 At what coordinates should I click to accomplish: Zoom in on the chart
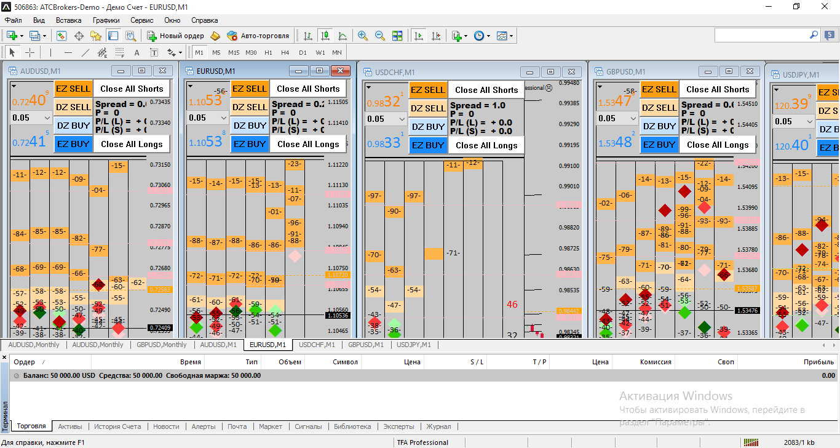[363, 36]
